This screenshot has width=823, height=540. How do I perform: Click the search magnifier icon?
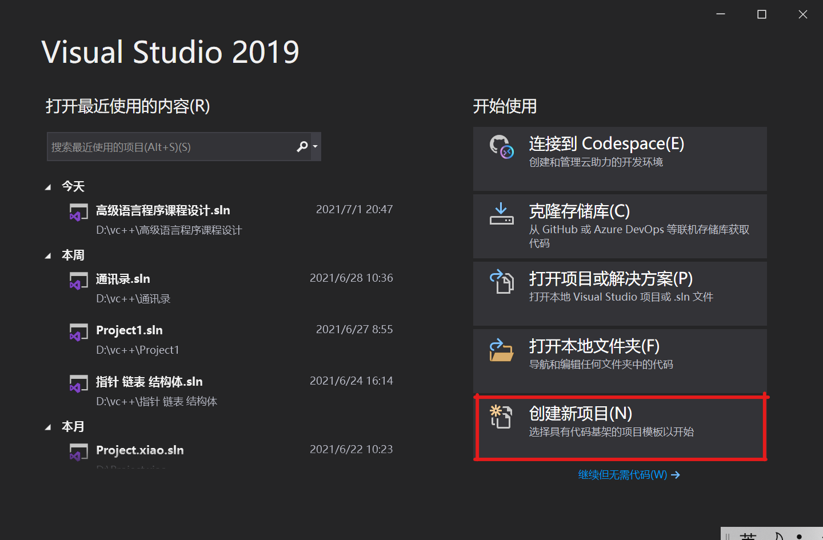coord(302,147)
